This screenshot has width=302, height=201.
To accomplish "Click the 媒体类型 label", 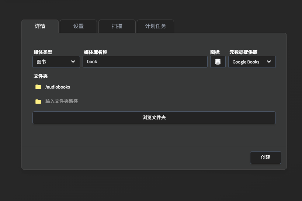I will [43, 52].
